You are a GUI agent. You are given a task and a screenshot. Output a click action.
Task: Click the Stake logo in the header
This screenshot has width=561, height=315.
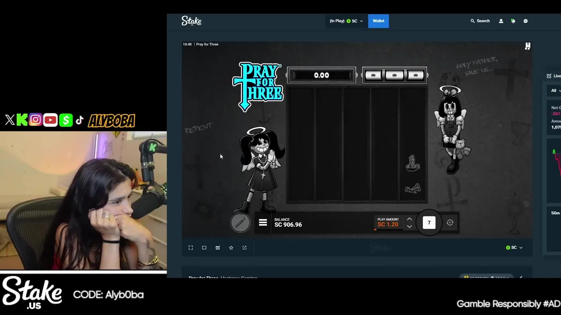[x=192, y=21]
